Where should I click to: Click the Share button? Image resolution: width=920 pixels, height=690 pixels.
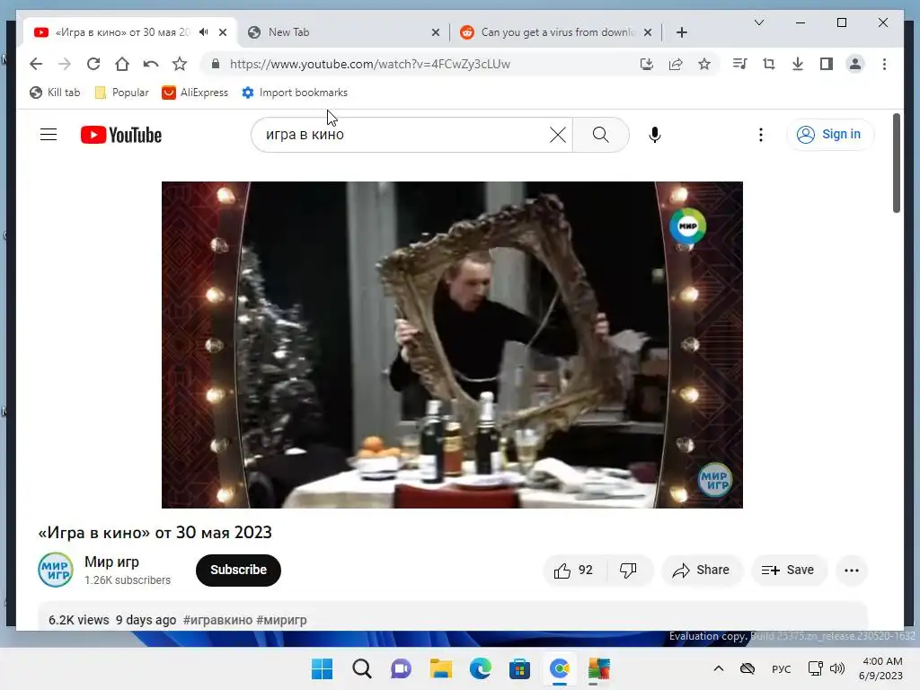702,570
